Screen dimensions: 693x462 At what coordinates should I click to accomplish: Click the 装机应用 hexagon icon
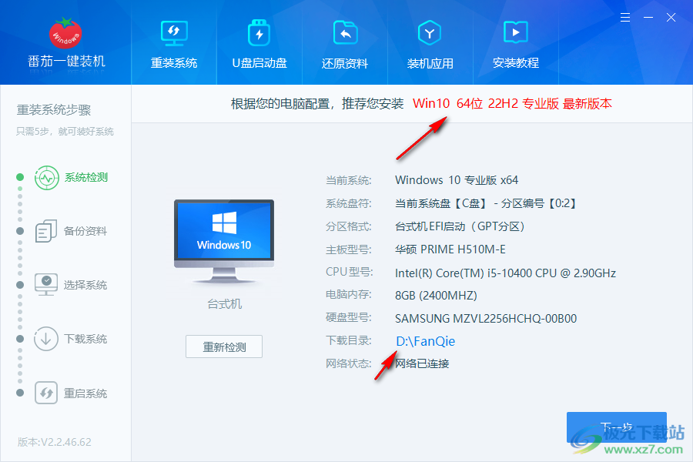430,32
